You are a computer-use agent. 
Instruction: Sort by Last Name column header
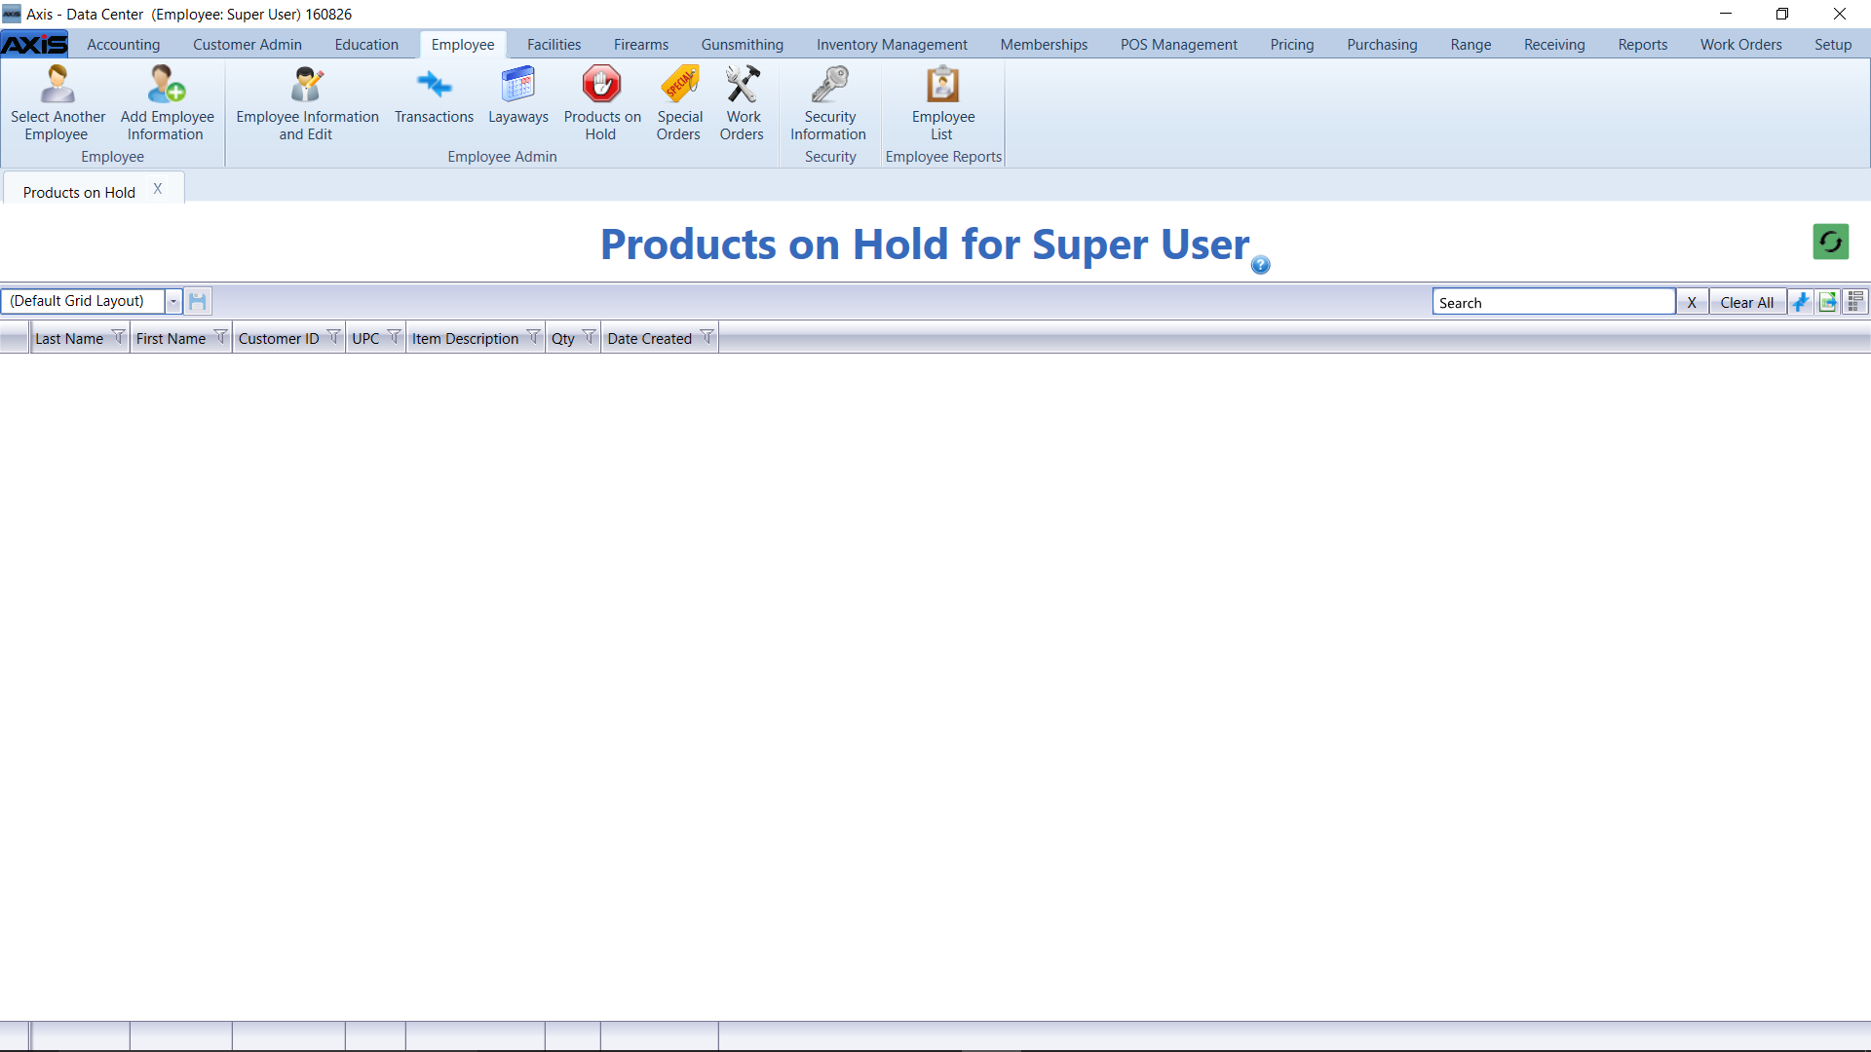pyautogui.click(x=69, y=339)
